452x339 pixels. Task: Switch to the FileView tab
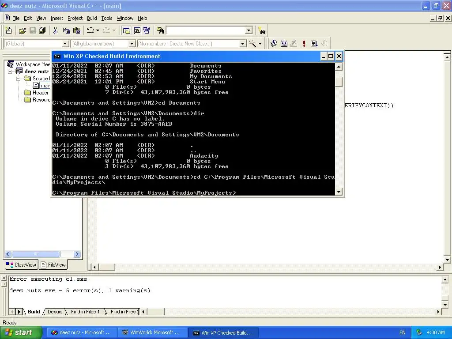tap(53, 265)
